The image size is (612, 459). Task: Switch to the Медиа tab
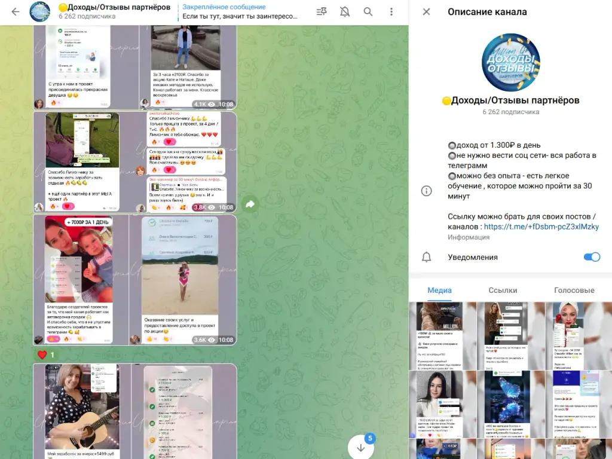[x=439, y=290]
